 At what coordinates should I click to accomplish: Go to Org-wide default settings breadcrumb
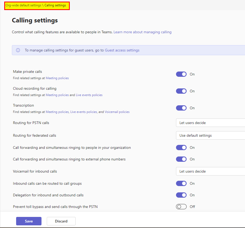24,5
